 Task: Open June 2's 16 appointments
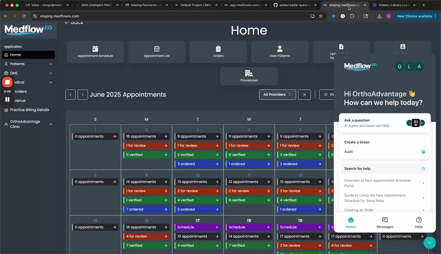pyautogui.click(x=146, y=136)
